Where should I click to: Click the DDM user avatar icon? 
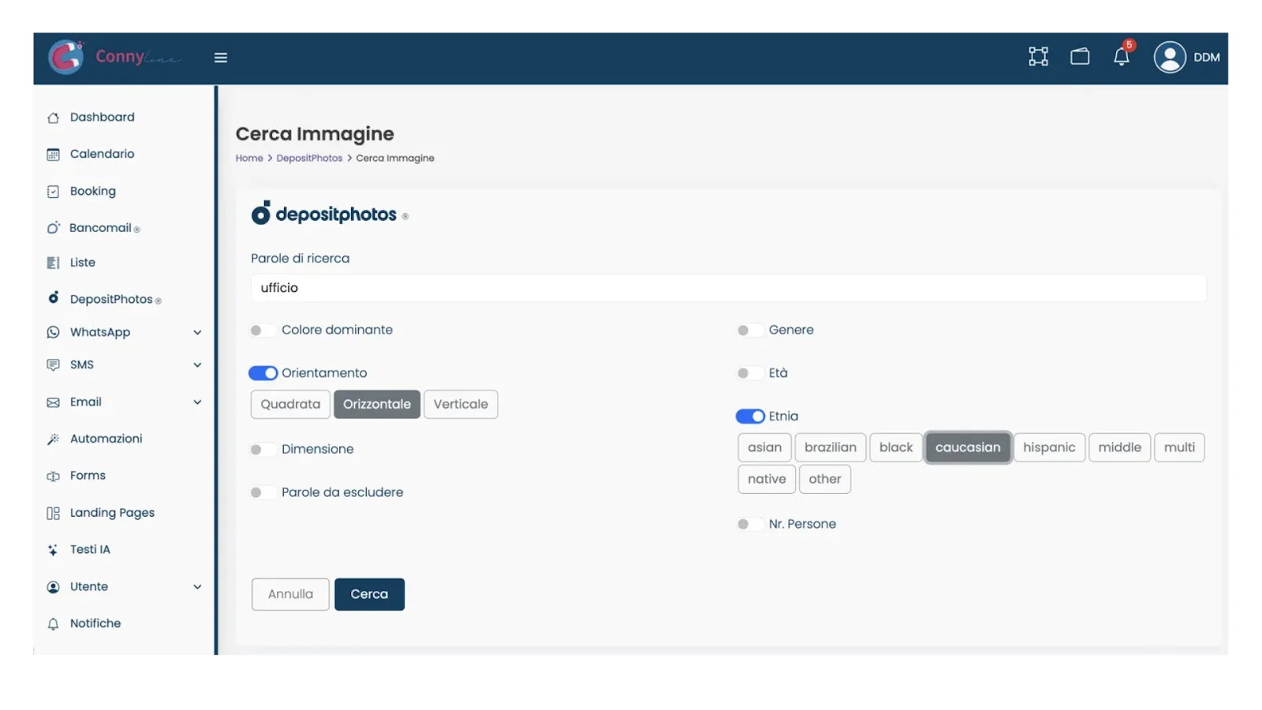(1170, 58)
